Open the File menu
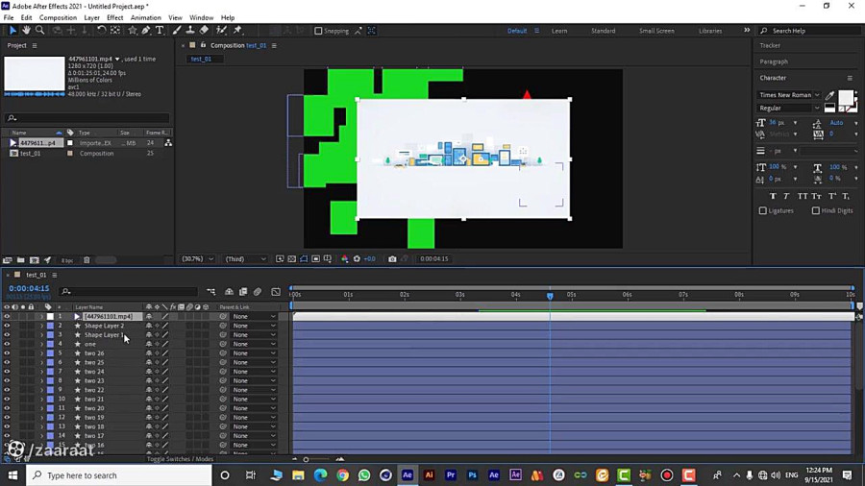865x486 pixels. [9, 17]
